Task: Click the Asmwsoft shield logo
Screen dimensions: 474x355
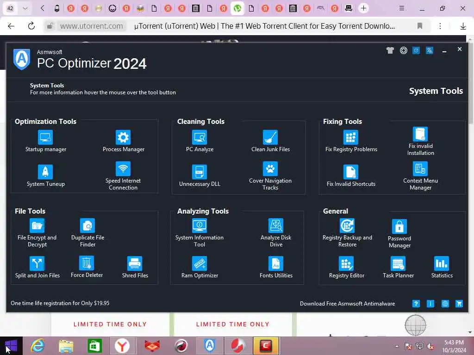Action: tap(22, 59)
